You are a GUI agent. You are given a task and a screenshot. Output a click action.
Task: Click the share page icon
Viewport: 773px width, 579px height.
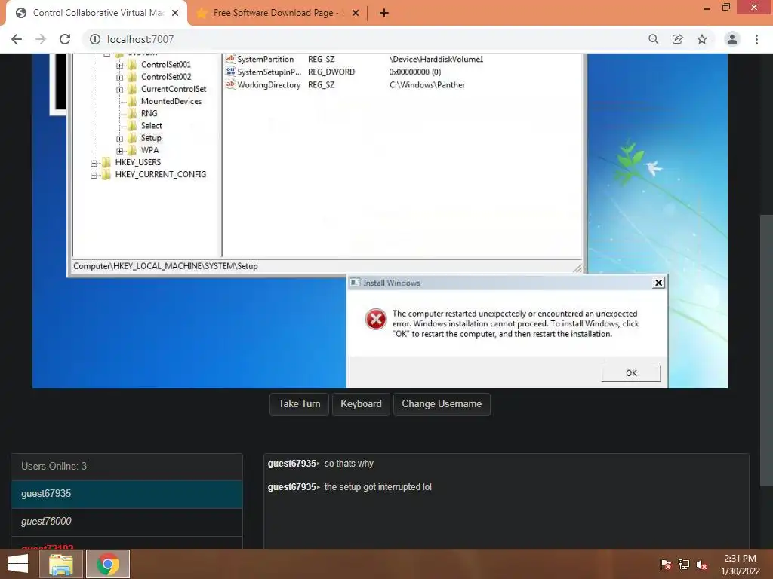678,39
